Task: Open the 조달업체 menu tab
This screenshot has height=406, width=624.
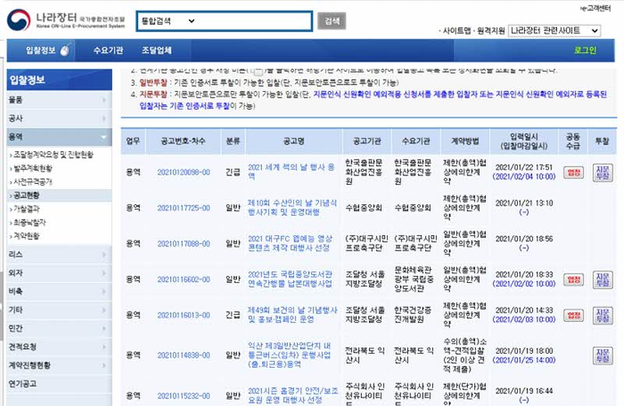Action: pos(157,51)
